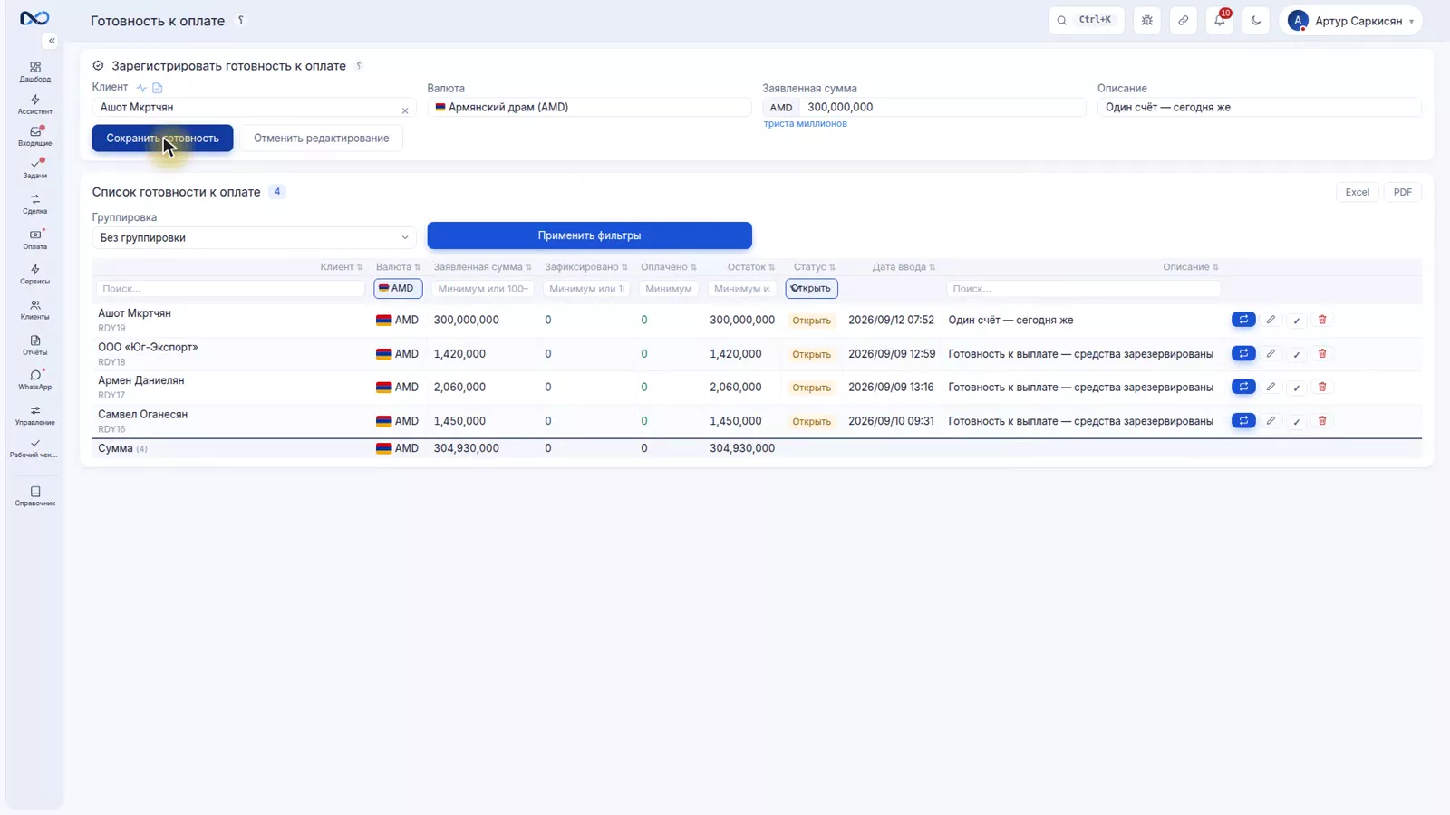Open Клиенты in the sidebar
The image size is (1450, 815).
coord(34,310)
